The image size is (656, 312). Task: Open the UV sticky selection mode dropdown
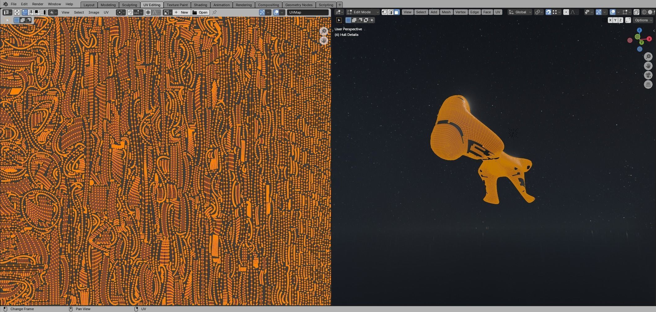pos(53,12)
